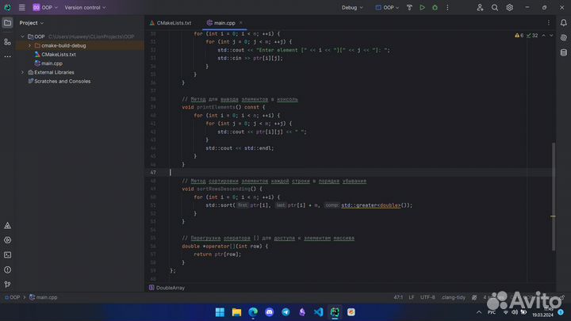Open Search Everywhere magnifier icon

[x=495, y=7]
